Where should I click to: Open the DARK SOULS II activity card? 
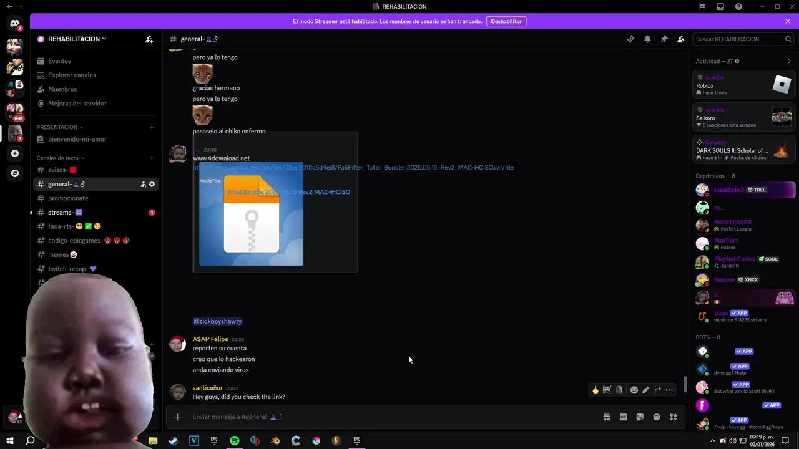coord(744,150)
